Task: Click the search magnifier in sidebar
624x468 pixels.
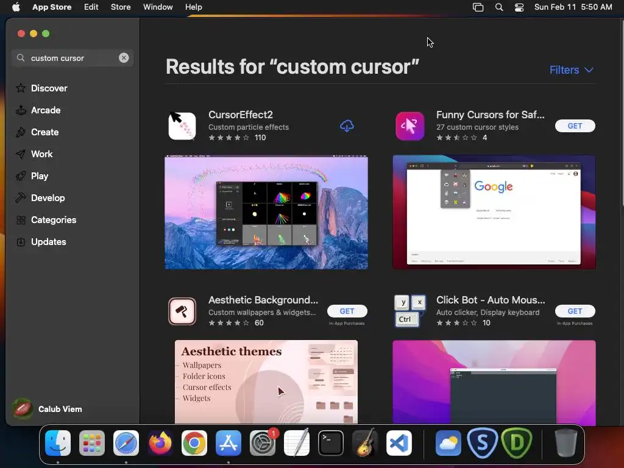Action: (x=21, y=58)
